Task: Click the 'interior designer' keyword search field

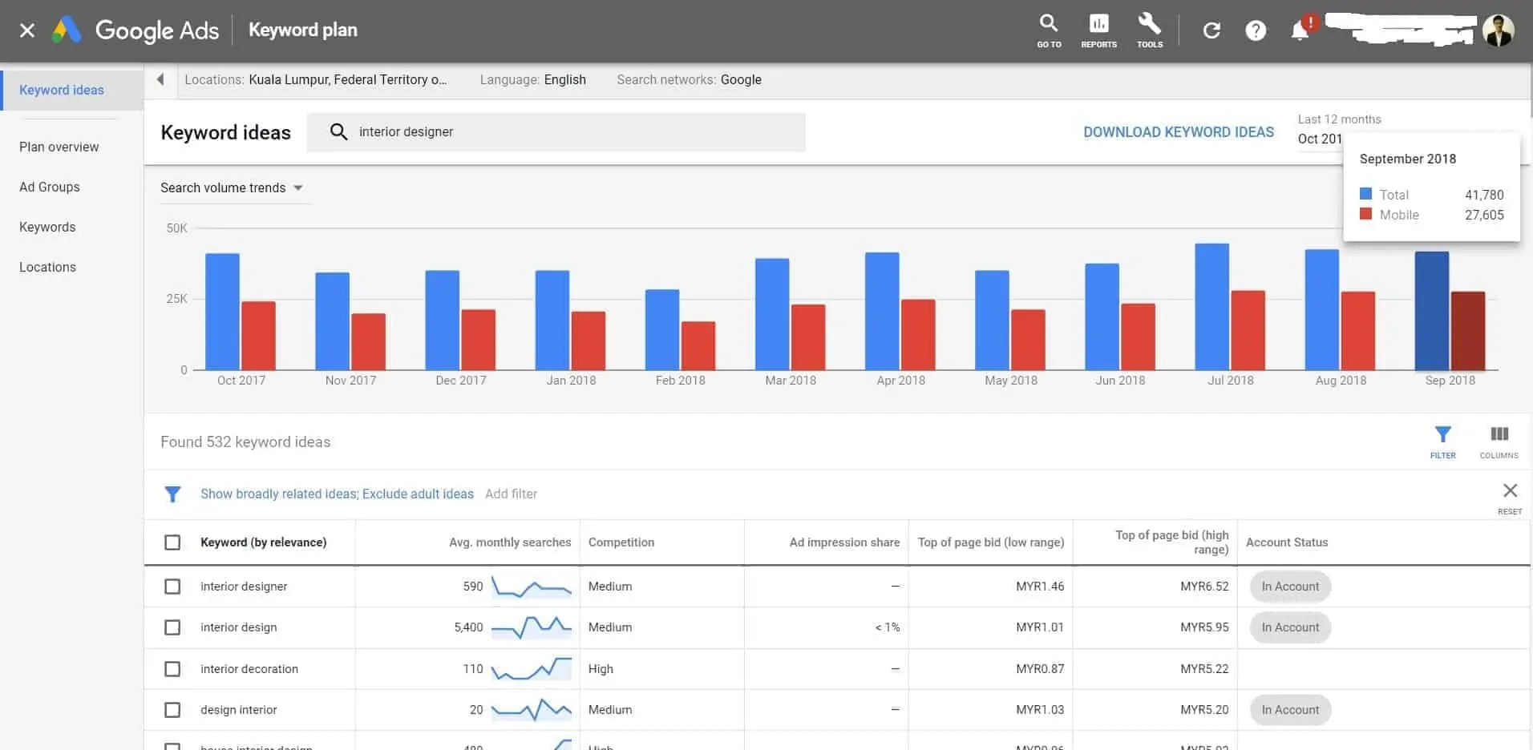Action: click(556, 131)
